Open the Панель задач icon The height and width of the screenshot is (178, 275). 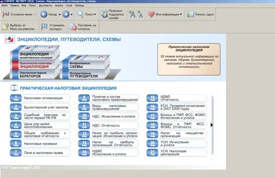(190, 14)
